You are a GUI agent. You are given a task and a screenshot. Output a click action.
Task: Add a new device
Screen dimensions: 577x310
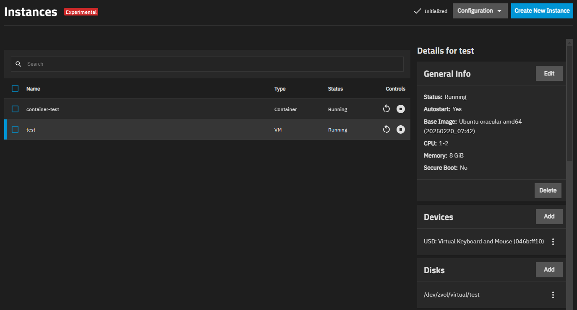pyautogui.click(x=549, y=217)
